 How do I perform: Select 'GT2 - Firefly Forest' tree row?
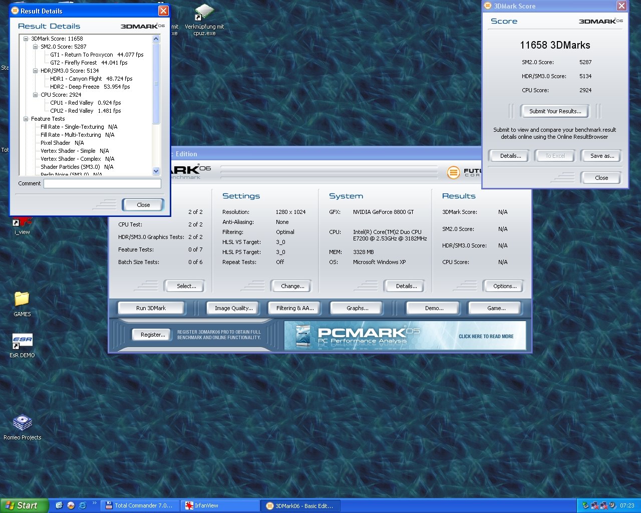coord(89,63)
